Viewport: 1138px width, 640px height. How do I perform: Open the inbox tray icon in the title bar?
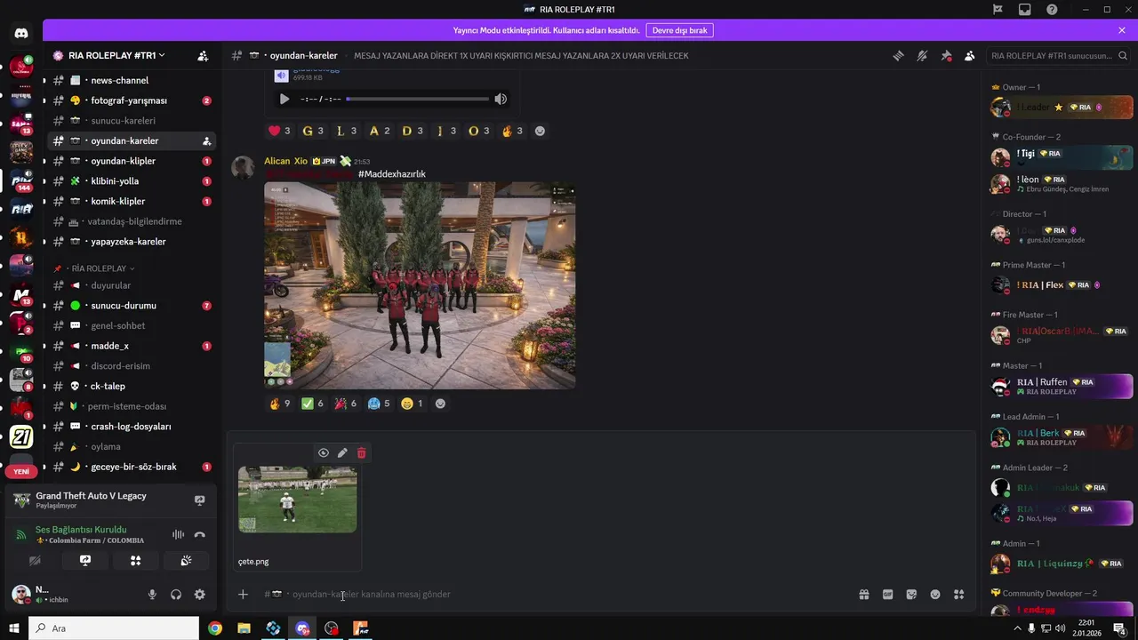pos(1025,9)
